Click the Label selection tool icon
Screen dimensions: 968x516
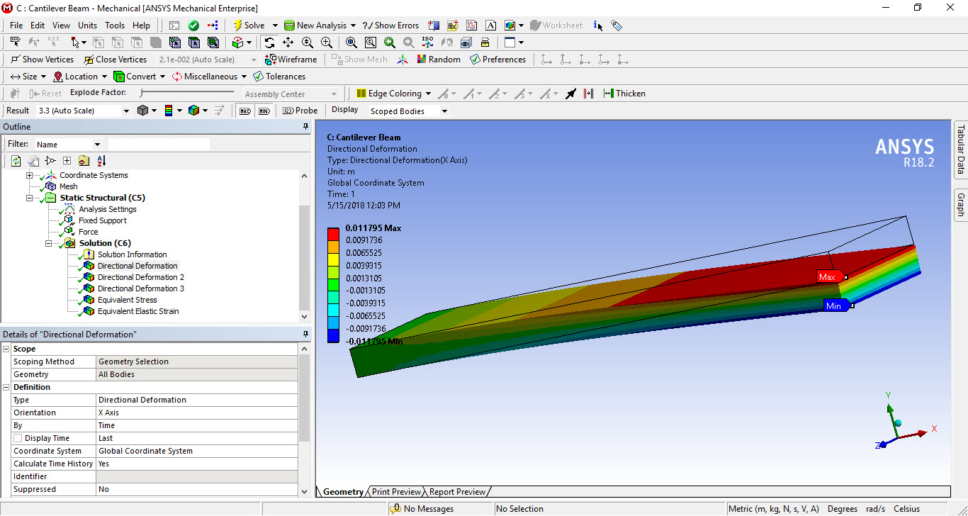pyautogui.click(x=15, y=43)
